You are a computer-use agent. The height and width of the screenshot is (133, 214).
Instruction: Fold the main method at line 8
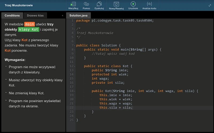[x=75, y=49]
